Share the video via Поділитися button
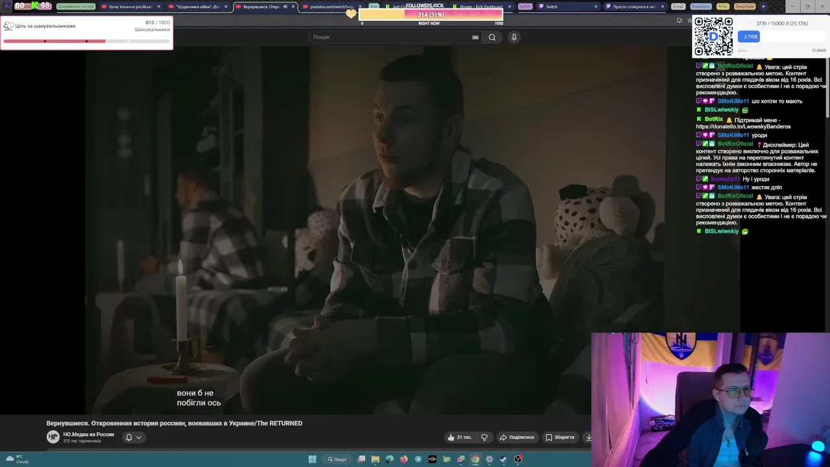The width and height of the screenshot is (830, 467). [517, 437]
